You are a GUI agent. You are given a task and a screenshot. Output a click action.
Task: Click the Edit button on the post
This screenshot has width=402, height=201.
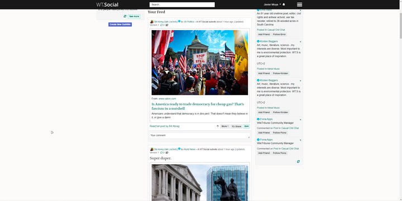click(x=246, y=126)
